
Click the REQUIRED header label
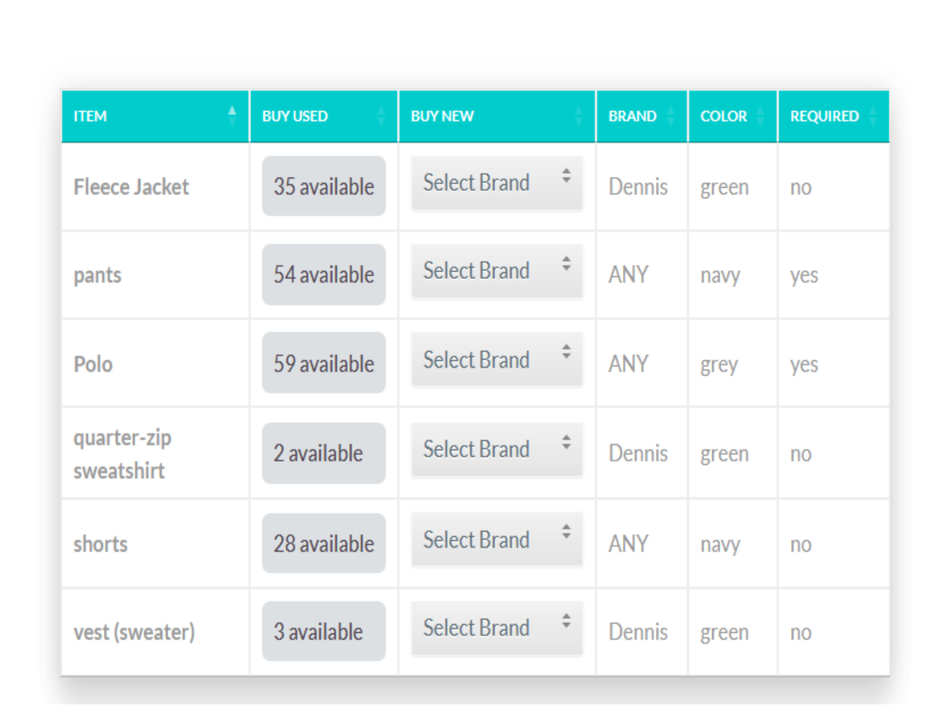coord(824,116)
